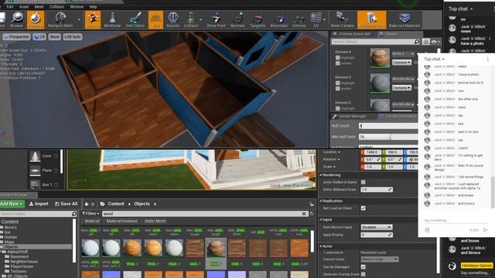Viewport: 495px width, 278px height.
Task: Toggle Isolate checkbox for Element 5
Action: pyautogui.click(x=338, y=89)
